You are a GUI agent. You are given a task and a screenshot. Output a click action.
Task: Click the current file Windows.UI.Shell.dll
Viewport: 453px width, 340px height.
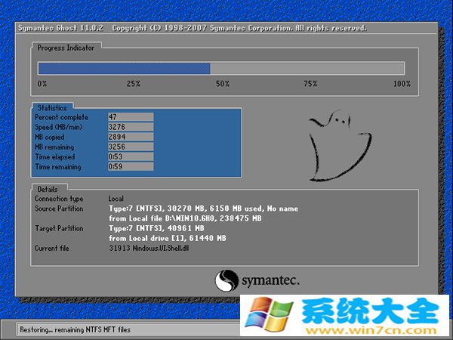[149, 248]
